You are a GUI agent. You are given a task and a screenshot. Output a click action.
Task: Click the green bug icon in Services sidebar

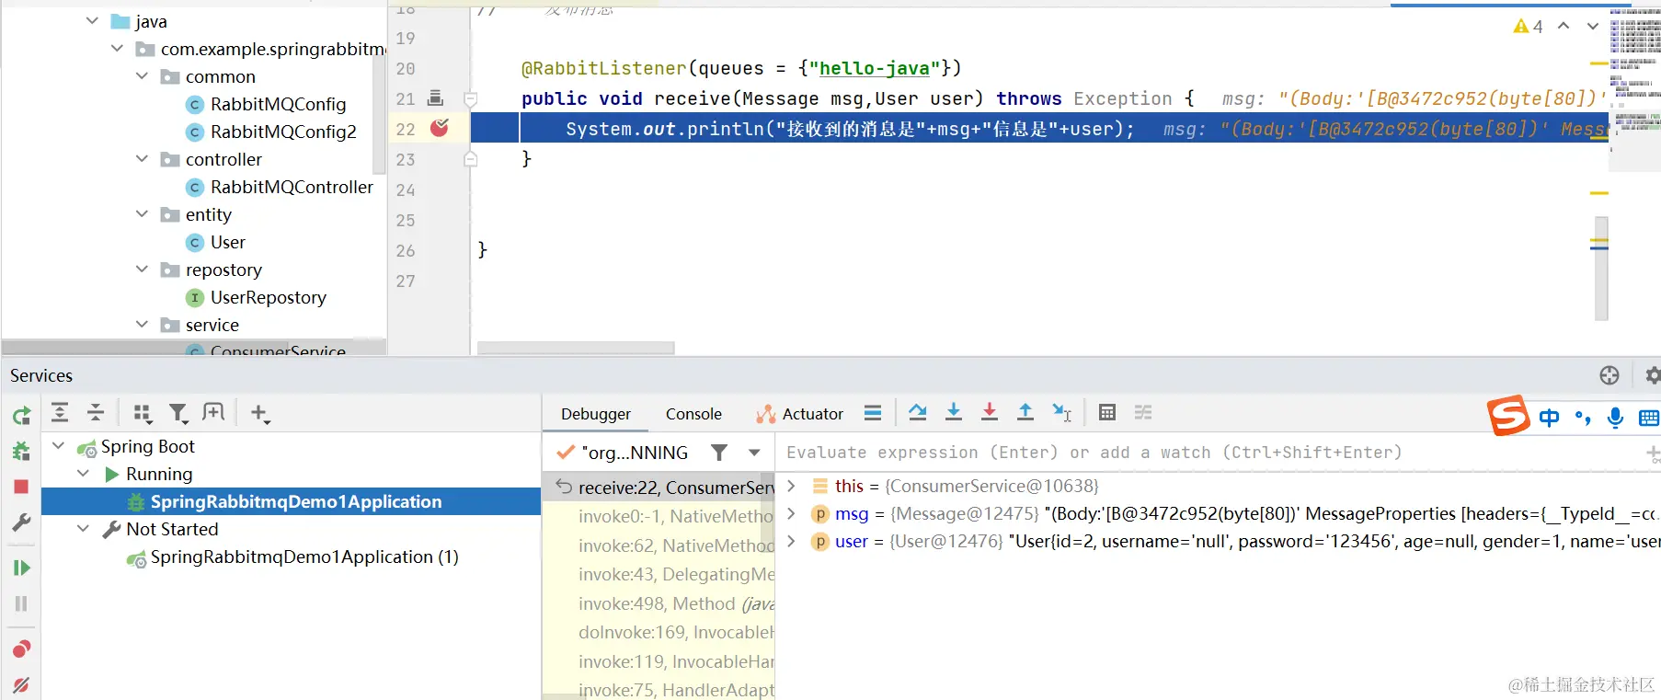pos(21,451)
